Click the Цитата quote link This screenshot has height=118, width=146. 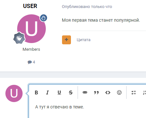coord(84,40)
